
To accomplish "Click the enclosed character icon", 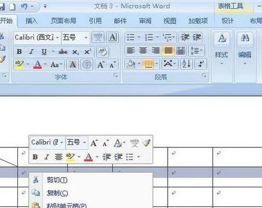I will click(x=87, y=64).
